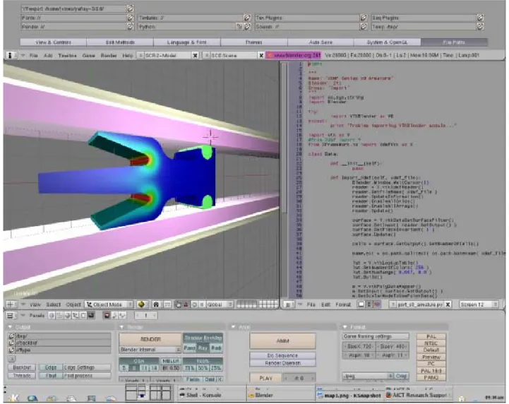This screenshot has height=404, width=509.
Task: Open file browser for Seq Plugins path
Action: (x=481, y=18)
